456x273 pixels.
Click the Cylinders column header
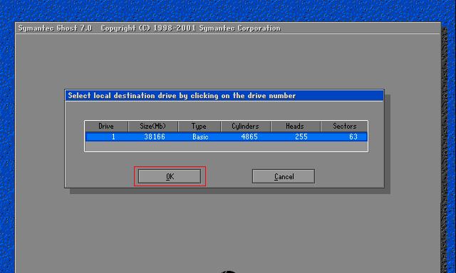[x=245, y=127]
